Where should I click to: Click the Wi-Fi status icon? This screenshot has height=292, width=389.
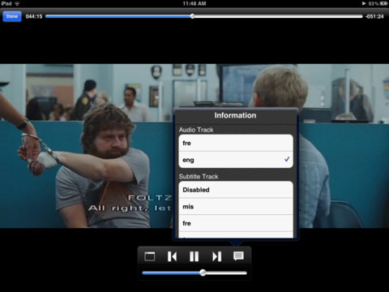tap(17, 3)
